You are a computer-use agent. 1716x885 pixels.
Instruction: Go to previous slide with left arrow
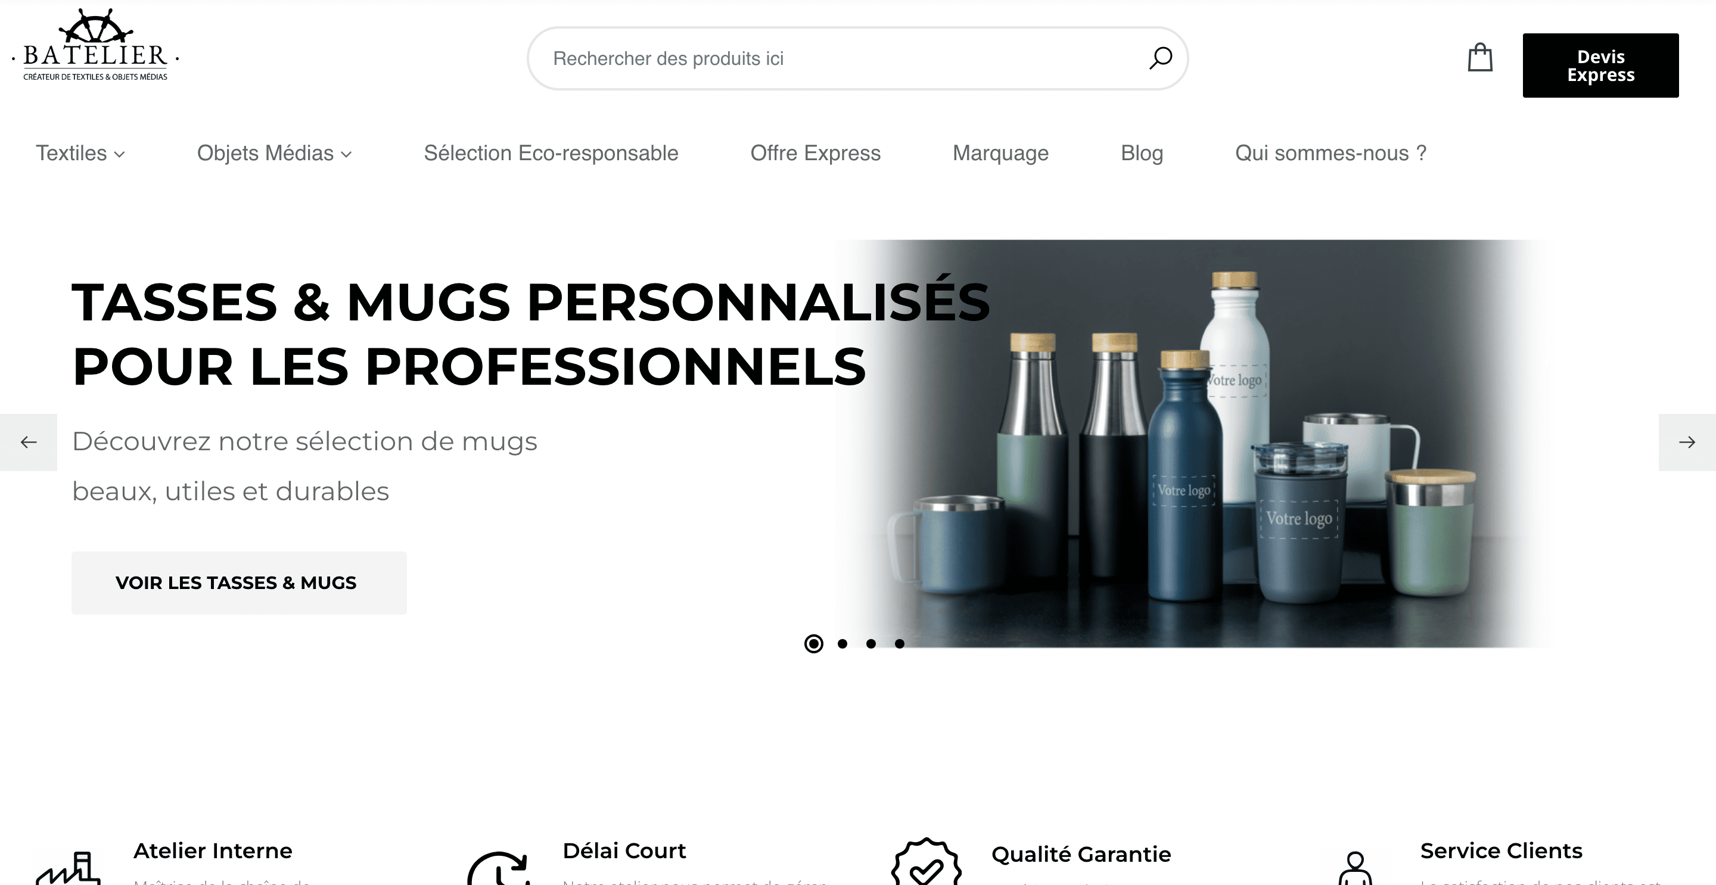[x=29, y=442]
